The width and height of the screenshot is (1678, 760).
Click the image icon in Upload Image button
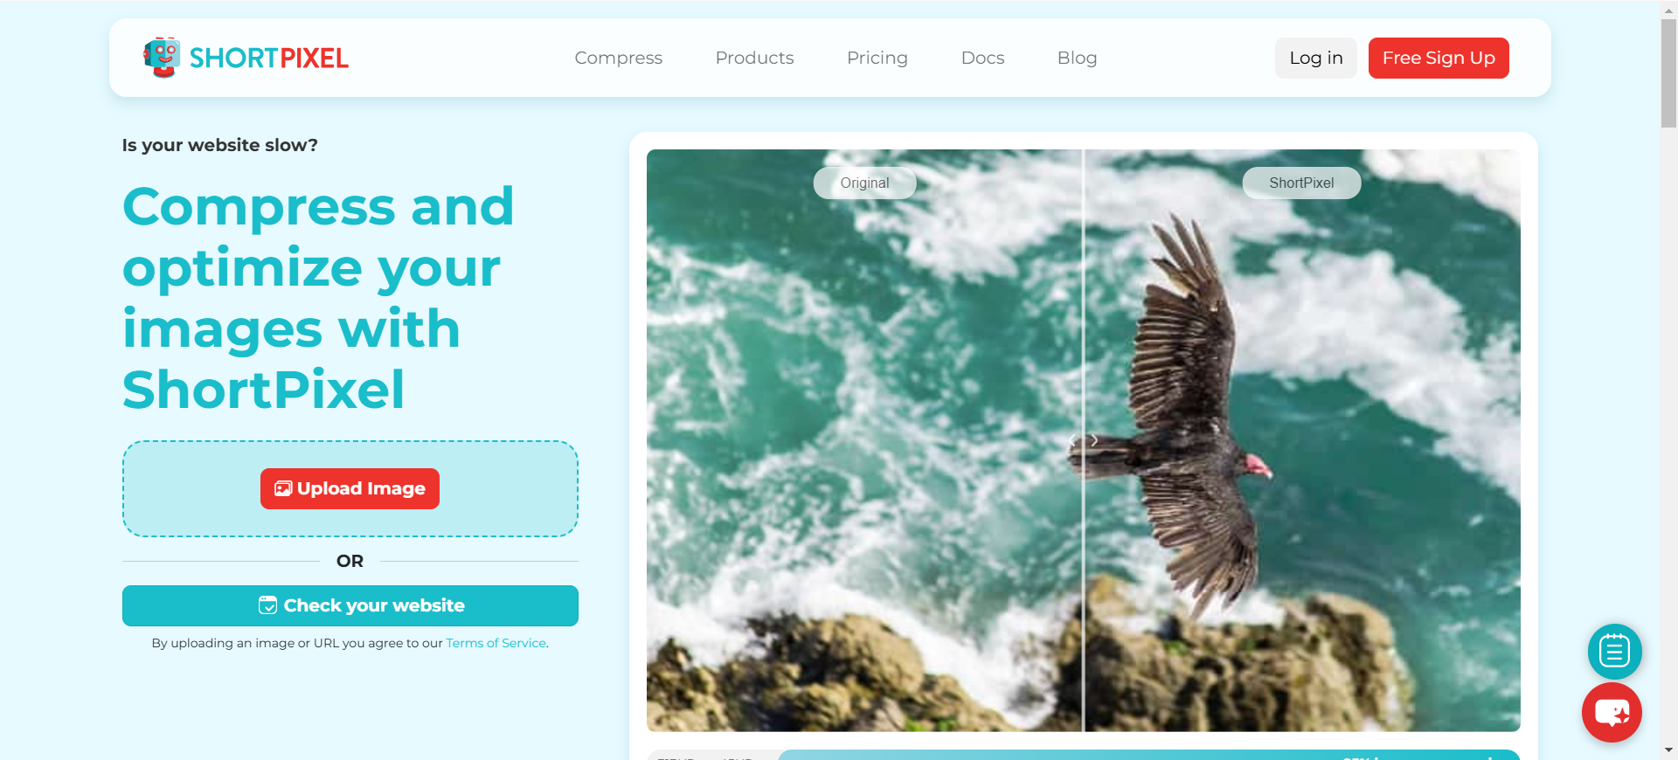point(283,488)
